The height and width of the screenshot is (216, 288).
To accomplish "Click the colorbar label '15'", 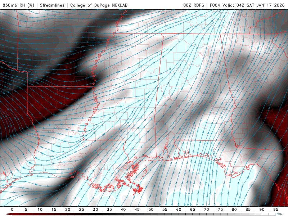I will click(x=54, y=210).
